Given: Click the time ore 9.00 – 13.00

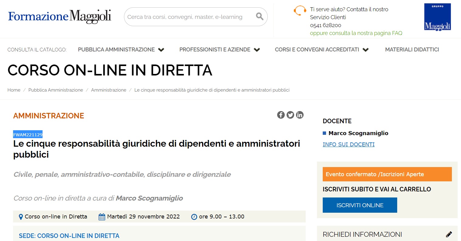Looking at the screenshot, I should coord(222,217).
